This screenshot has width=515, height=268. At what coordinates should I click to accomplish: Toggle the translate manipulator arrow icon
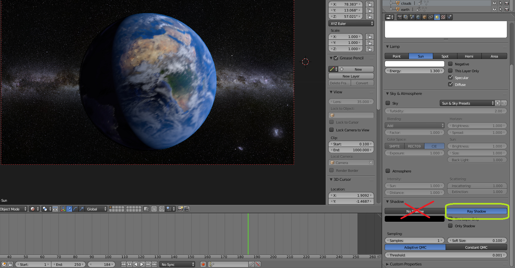tap(69, 209)
